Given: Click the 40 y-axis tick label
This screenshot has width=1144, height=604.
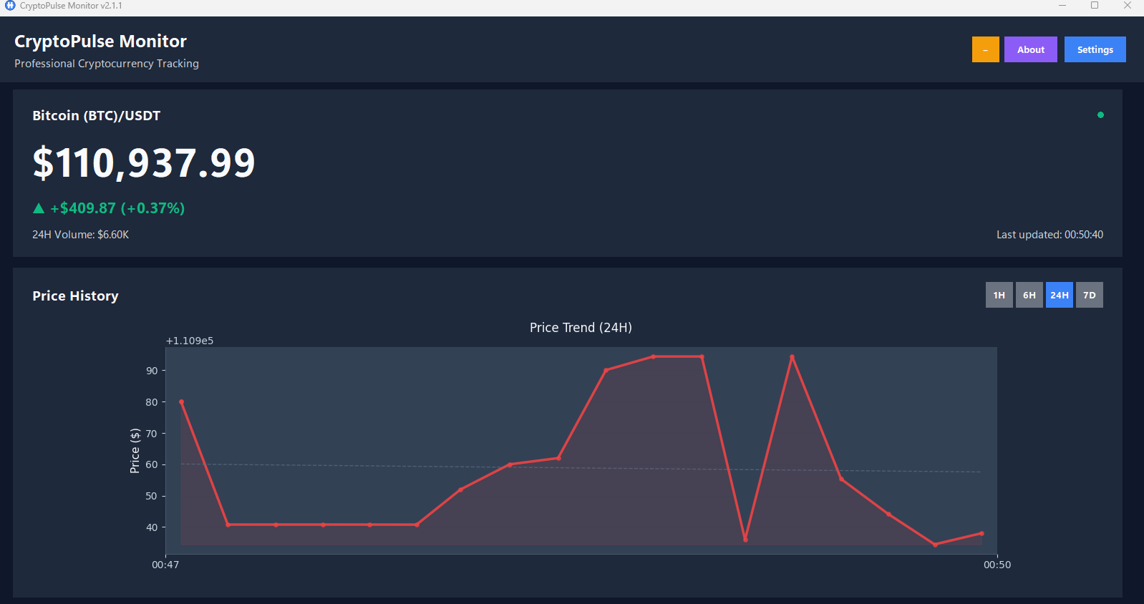Looking at the screenshot, I should (152, 527).
